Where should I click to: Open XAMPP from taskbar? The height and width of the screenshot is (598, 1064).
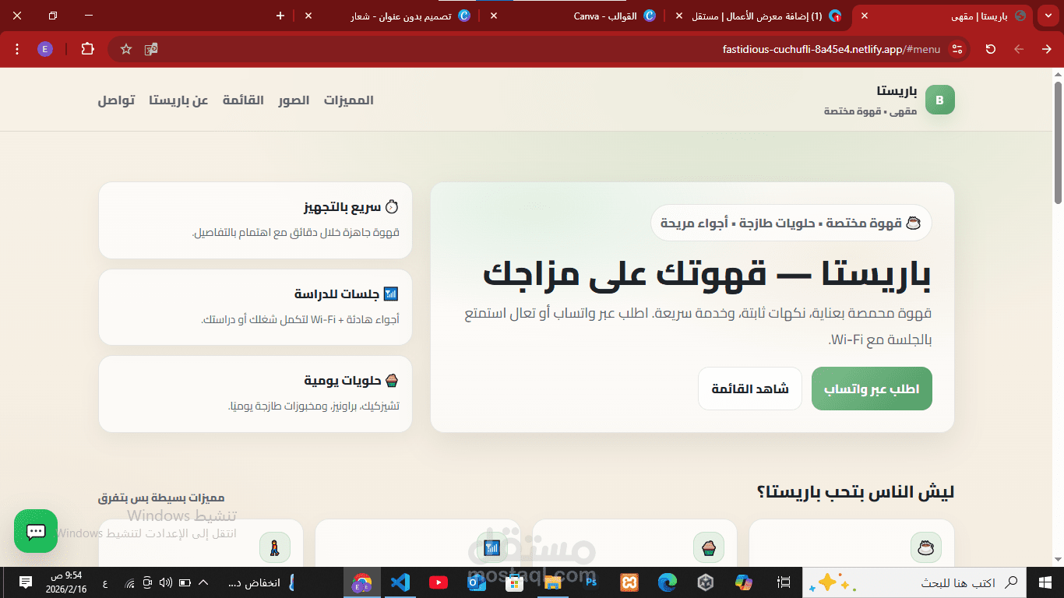click(629, 582)
